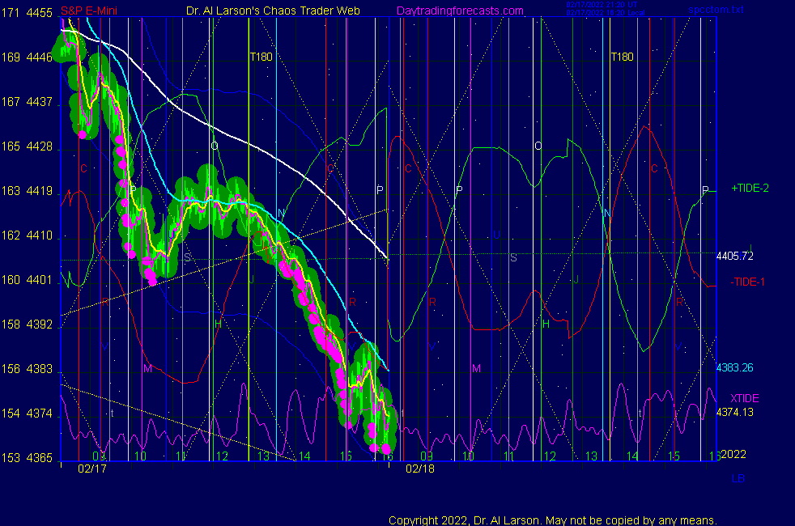
Task: Click the '02/18' date label on time axis
Action: (x=420, y=469)
